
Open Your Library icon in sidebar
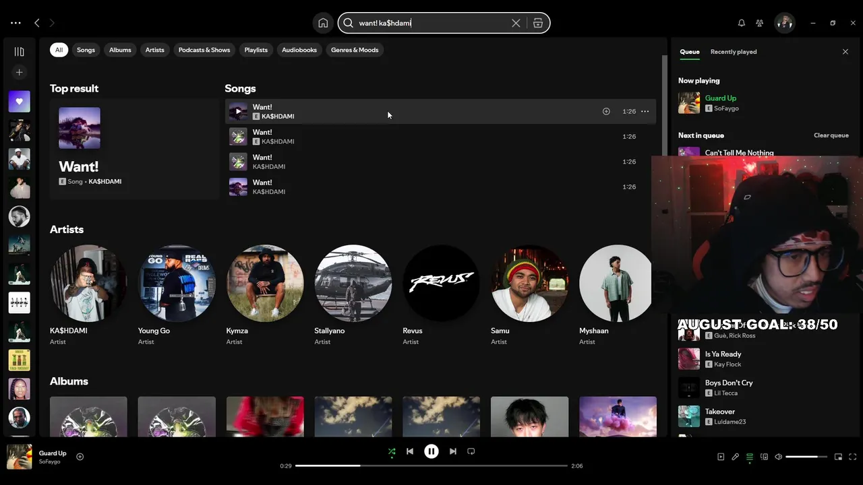(x=19, y=52)
